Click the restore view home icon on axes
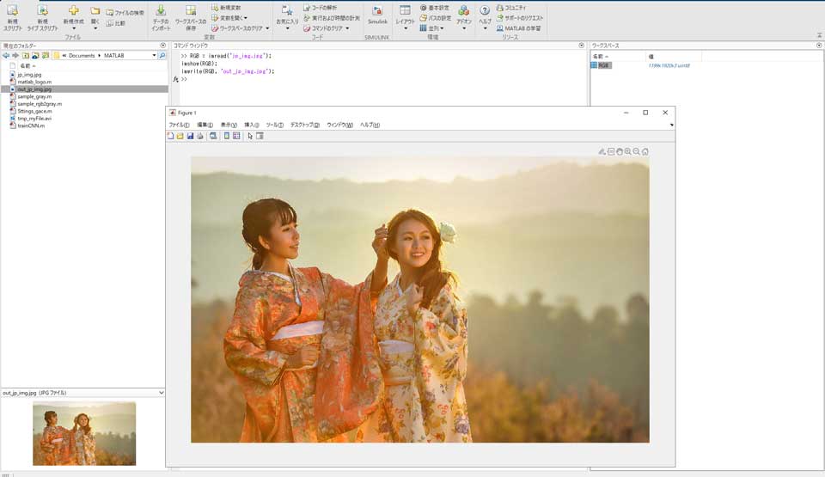The height and width of the screenshot is (477, 825). coord(645,151)
